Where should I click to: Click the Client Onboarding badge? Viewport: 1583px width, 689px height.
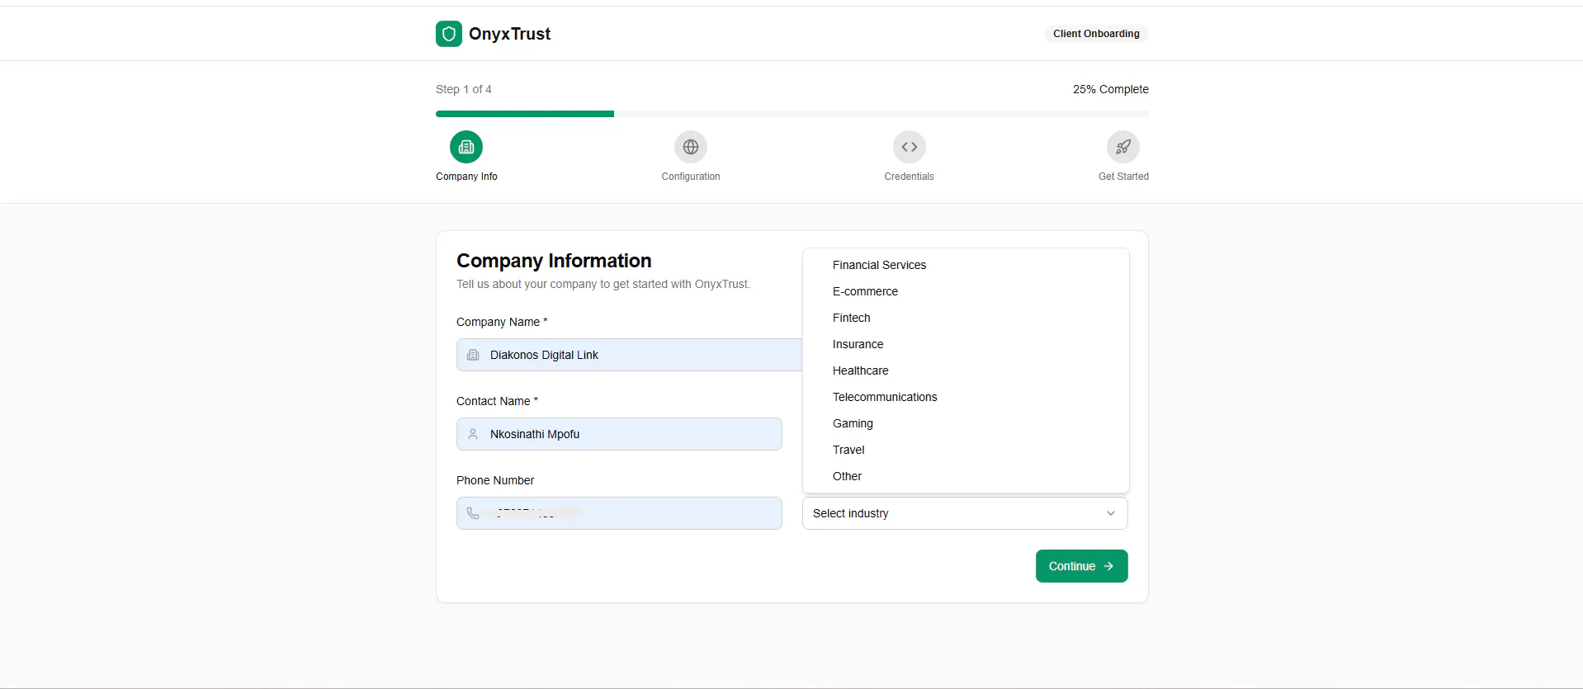(1096, 34)
